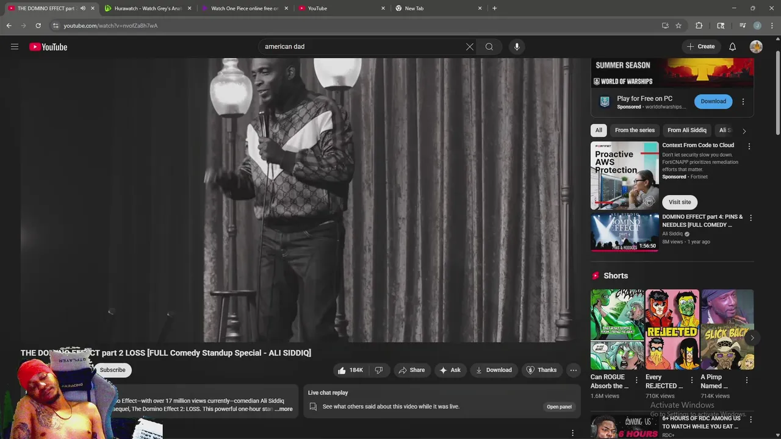Select From the series filter chip

click(635, 130)
